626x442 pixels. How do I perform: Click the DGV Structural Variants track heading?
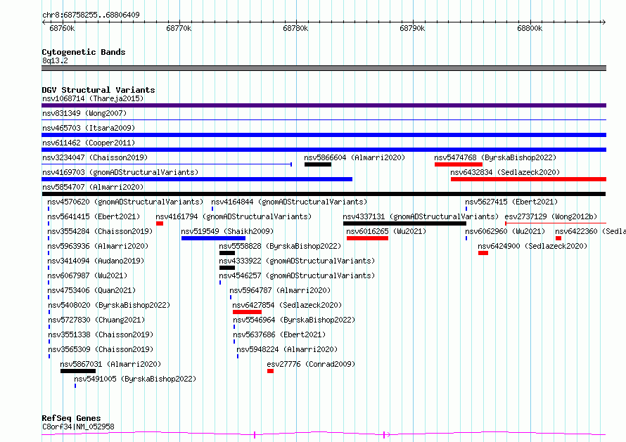98,90
